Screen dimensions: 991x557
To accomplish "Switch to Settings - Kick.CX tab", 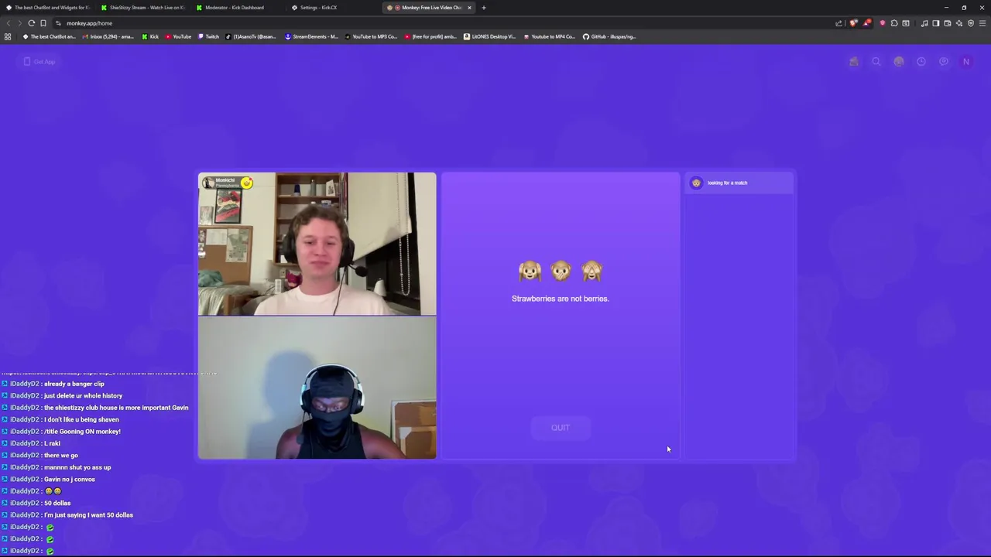I will pyautogui.click(x=319, y=8).
